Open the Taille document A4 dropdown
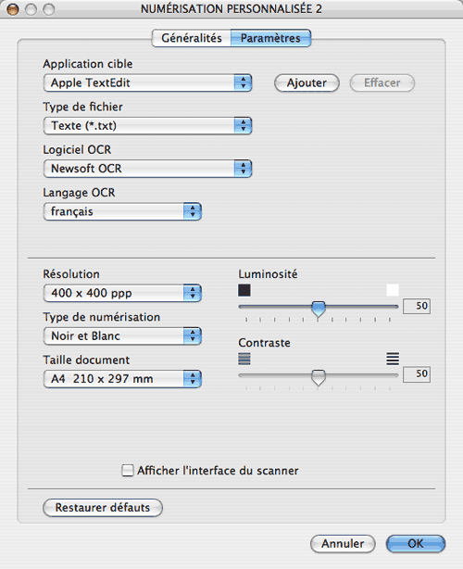 click(122, 379)
